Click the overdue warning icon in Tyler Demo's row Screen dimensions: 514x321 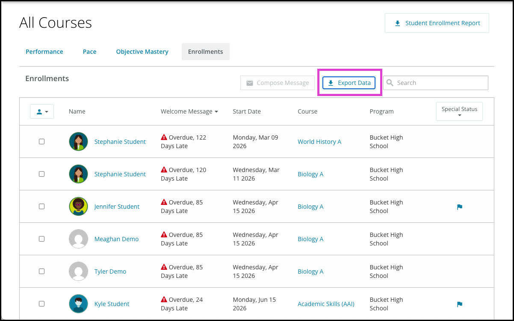[164, 267]
